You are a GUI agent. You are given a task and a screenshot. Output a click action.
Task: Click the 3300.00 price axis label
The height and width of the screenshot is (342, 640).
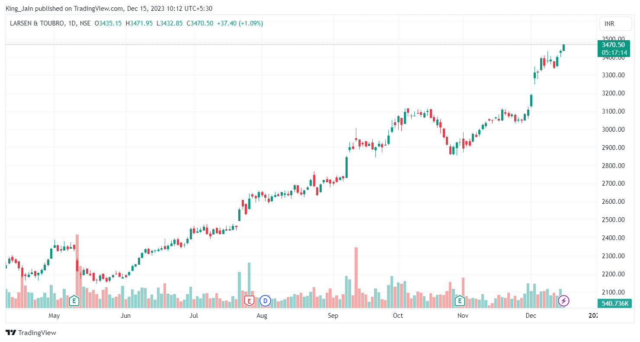point(613,75)
